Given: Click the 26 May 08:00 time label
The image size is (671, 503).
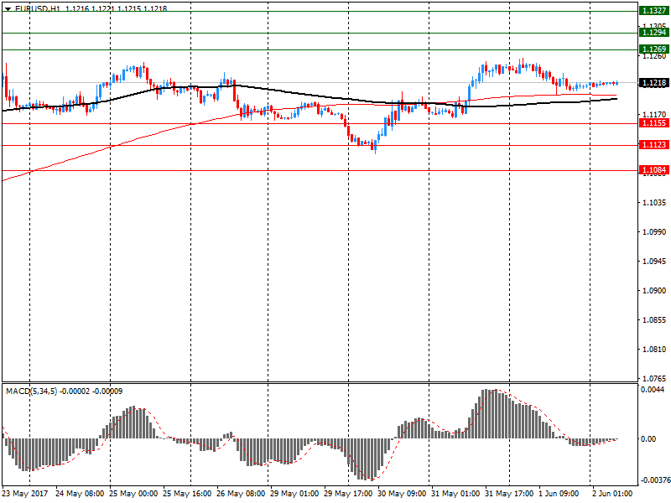Looking at the screenshot, I should 241,494.
